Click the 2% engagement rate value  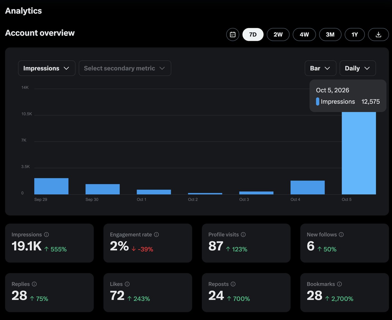[119, 246]
